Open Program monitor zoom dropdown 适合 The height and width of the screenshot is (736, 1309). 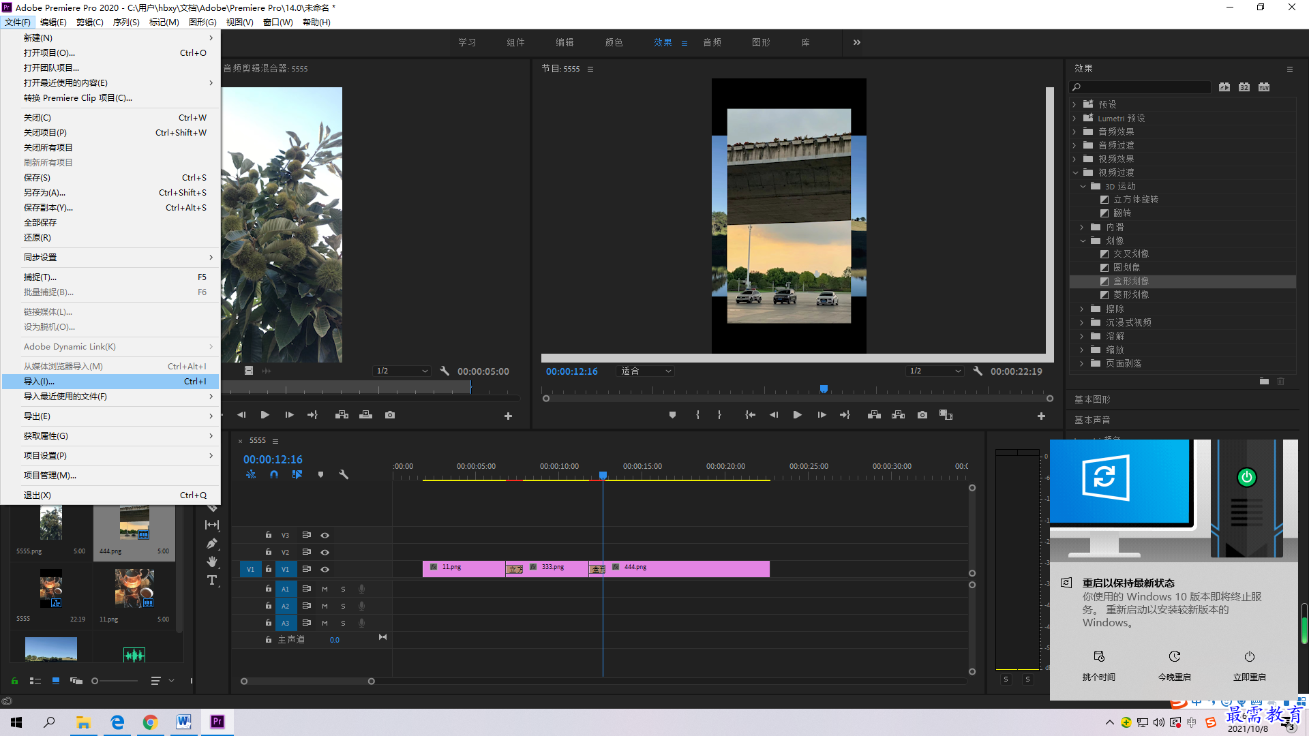tap(644, 371)
